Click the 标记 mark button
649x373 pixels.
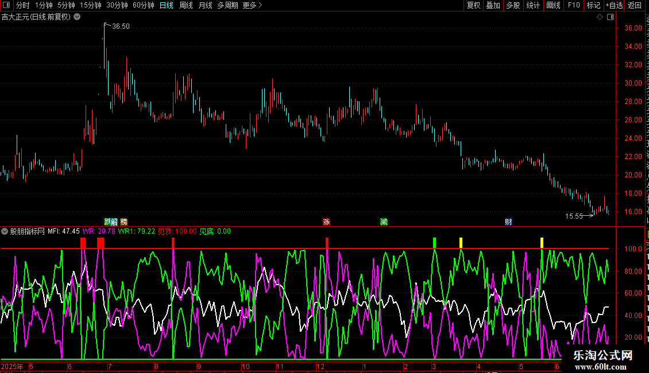(x=593, y=5)
